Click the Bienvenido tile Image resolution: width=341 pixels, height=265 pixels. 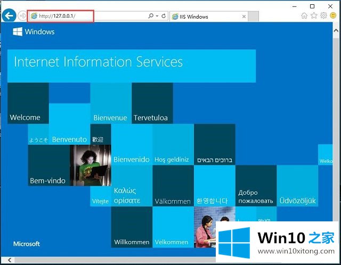(x=132, y=144)
